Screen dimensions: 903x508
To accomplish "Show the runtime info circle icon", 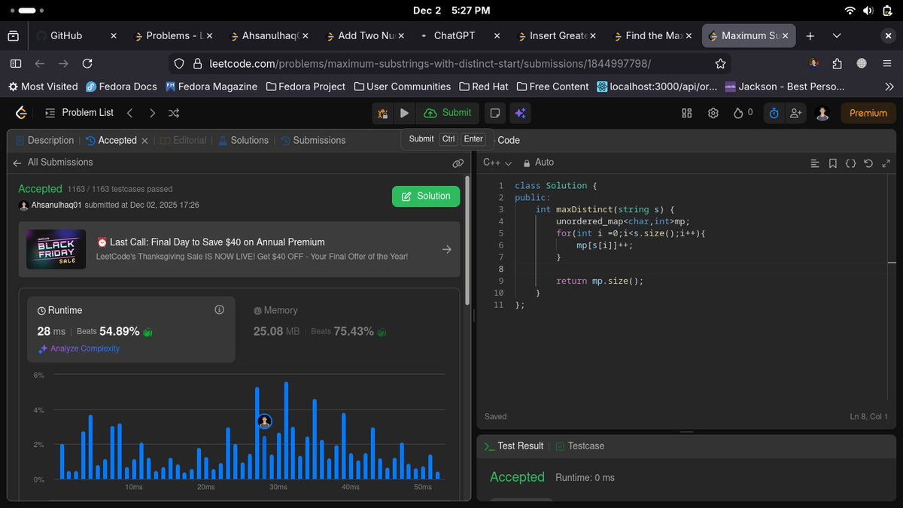I will [219, 310].
